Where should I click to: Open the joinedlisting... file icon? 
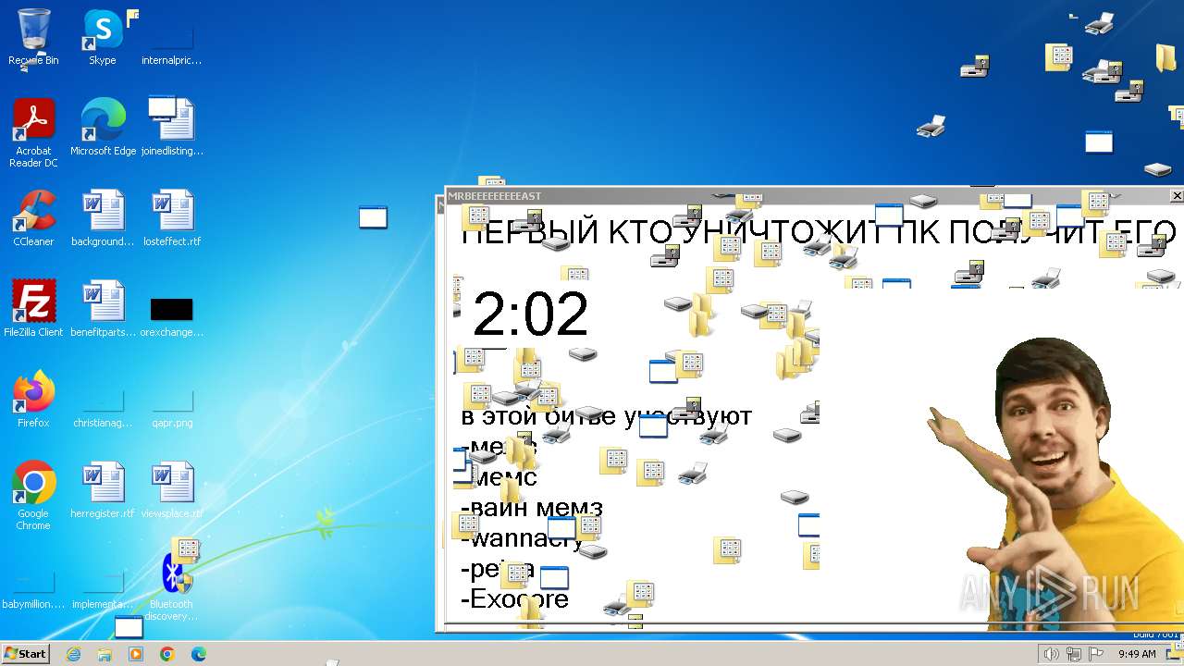(171, 127)
